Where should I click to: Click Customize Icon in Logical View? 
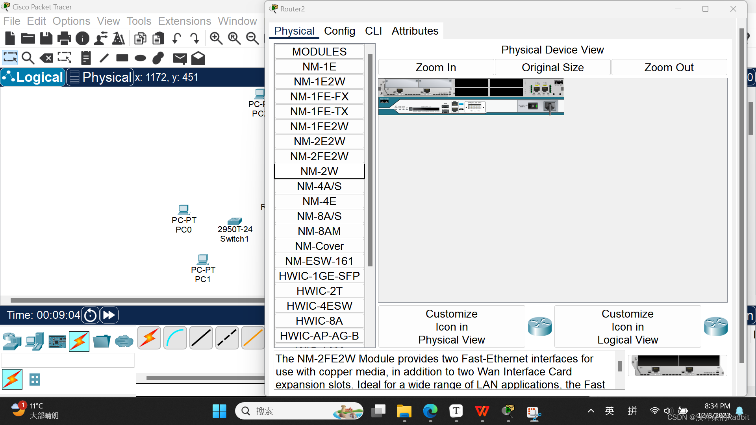point(628,327)
